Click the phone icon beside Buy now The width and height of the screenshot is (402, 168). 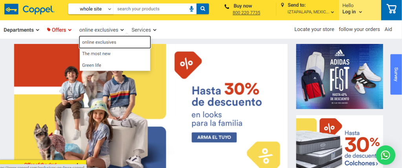pos(227,6)
